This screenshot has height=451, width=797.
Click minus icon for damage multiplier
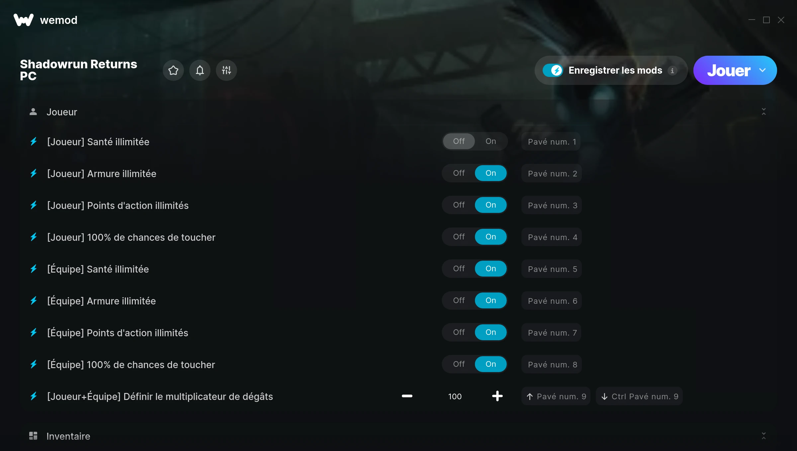tap(407, 396)
